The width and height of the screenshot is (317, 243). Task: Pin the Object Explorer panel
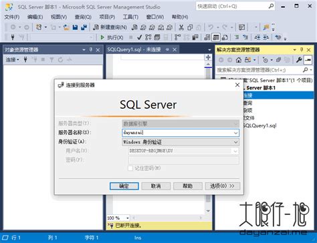click(x=91, y=49)
